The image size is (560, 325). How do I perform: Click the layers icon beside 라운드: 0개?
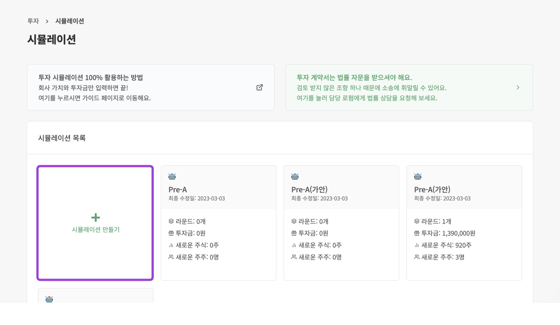[x=172, y=222]
